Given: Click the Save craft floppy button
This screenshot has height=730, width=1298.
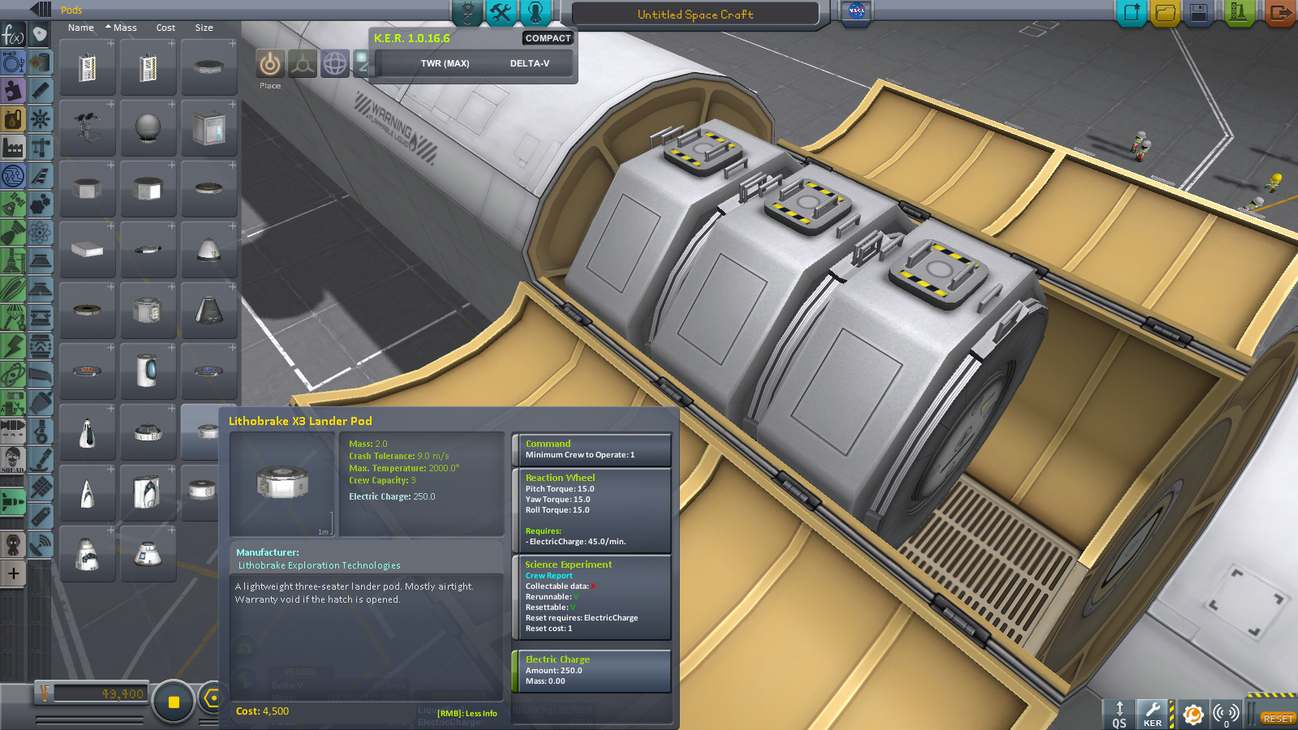Looking at the screenshot, I should click(1199, 12).
